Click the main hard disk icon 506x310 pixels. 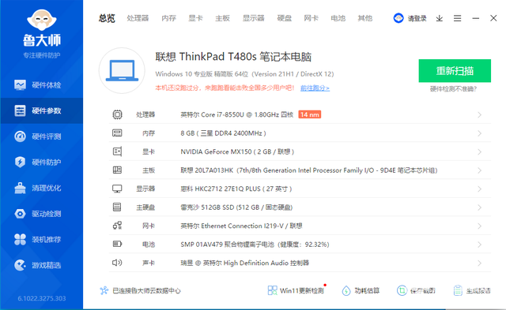point(117,207)
